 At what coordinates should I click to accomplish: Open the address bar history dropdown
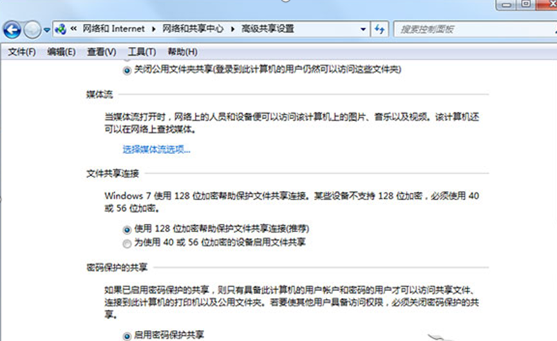click(x=363, y=29)
